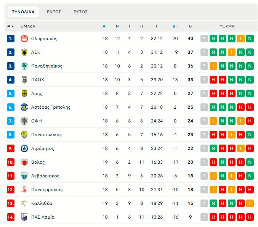The height and width of the screenshot is (227, 258).
Task: Sort standings by B points column
Action: (x=191, y=26)
